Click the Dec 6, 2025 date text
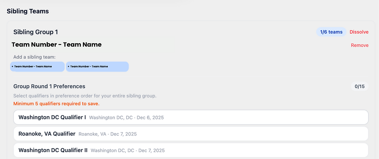Image resolution: width=379 pixels, height=159 pixels. [x=150, y=118]
